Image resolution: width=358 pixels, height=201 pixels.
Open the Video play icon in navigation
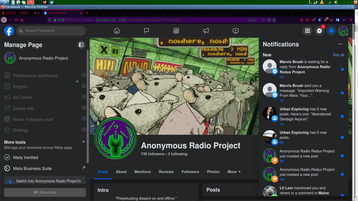click(236, 31)
